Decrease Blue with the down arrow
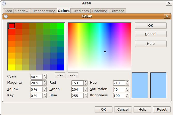Image resolution: width=173 pixels, height=115 pixels. pos(85,97)
